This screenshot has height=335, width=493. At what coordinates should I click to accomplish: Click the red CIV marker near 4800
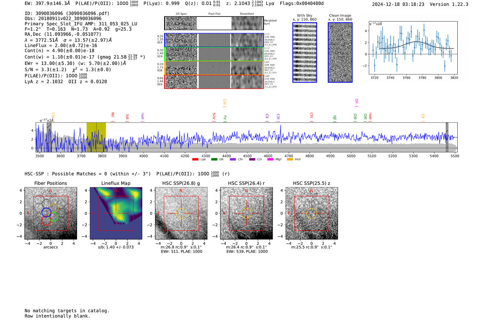[312, 117]
